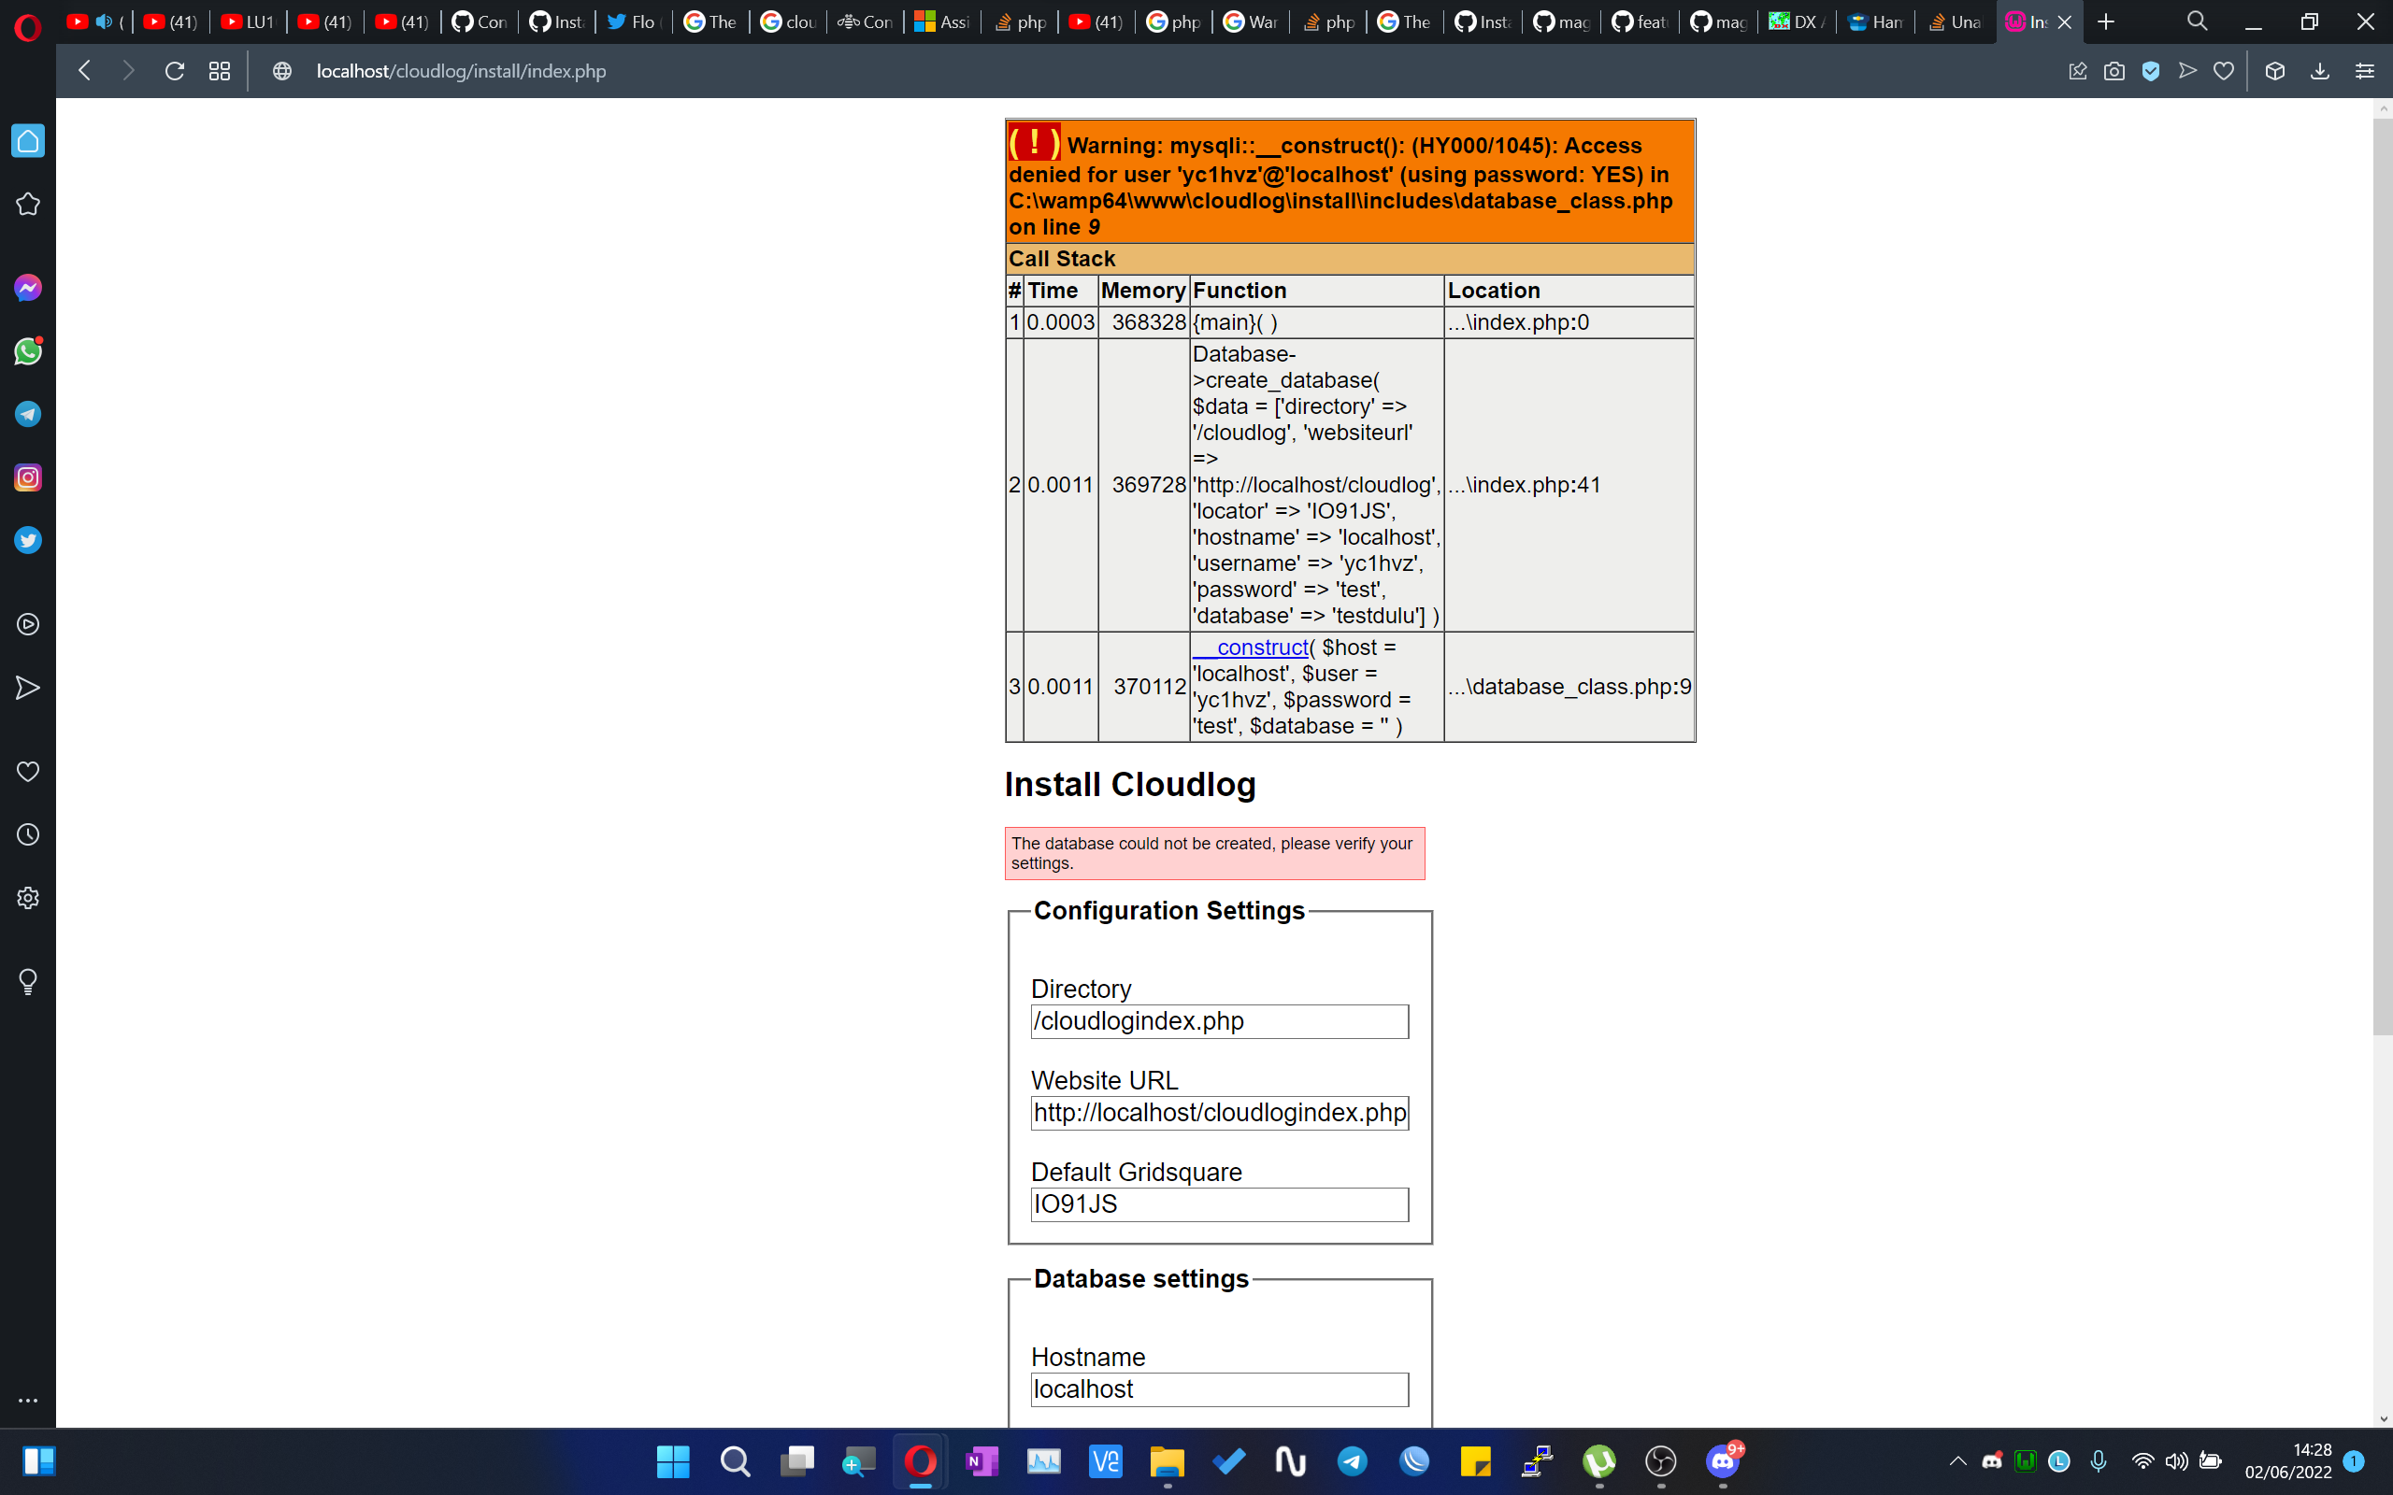The height and width of the screenshot is (1495, 2393).
Task: Open browsing History clock icon
Action: (28, 833)
